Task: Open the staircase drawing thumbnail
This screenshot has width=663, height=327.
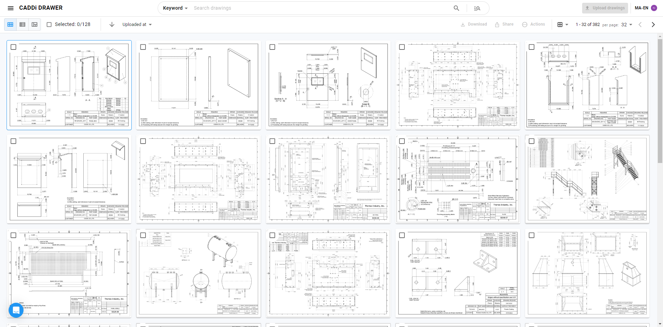Action: tap(587, 179)
